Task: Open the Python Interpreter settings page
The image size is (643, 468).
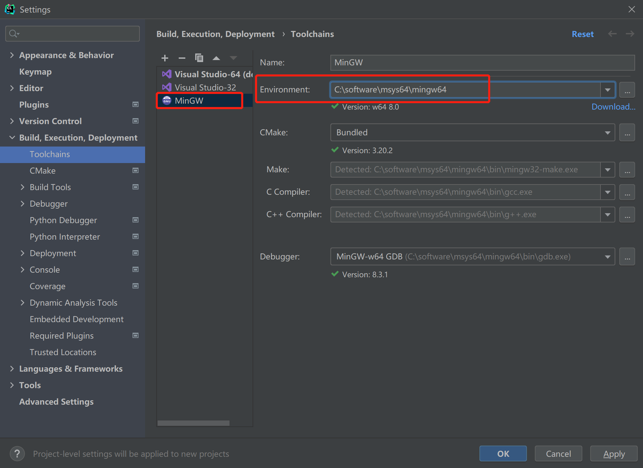Action: [x=65, y=237]
